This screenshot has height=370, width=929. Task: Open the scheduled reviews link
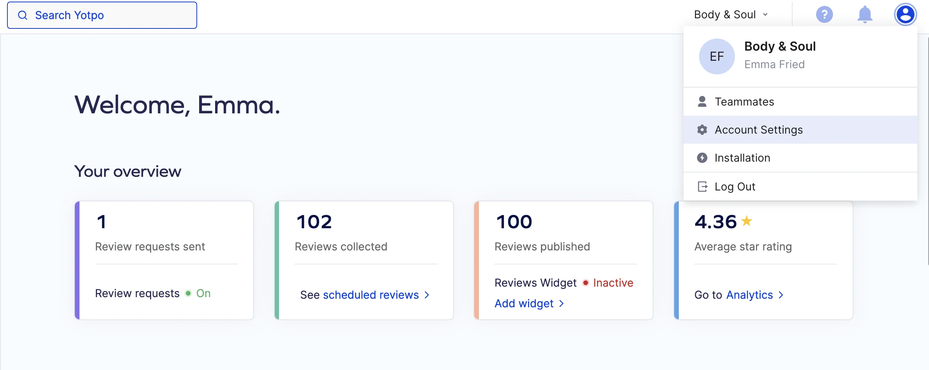pos(371,295)
